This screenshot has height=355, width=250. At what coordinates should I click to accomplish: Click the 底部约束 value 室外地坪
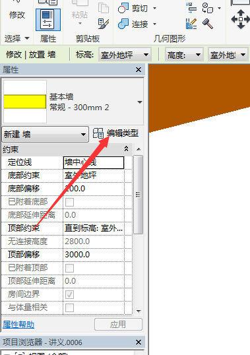(94, 176)
